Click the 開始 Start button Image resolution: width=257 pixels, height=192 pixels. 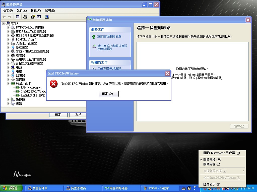11,188
